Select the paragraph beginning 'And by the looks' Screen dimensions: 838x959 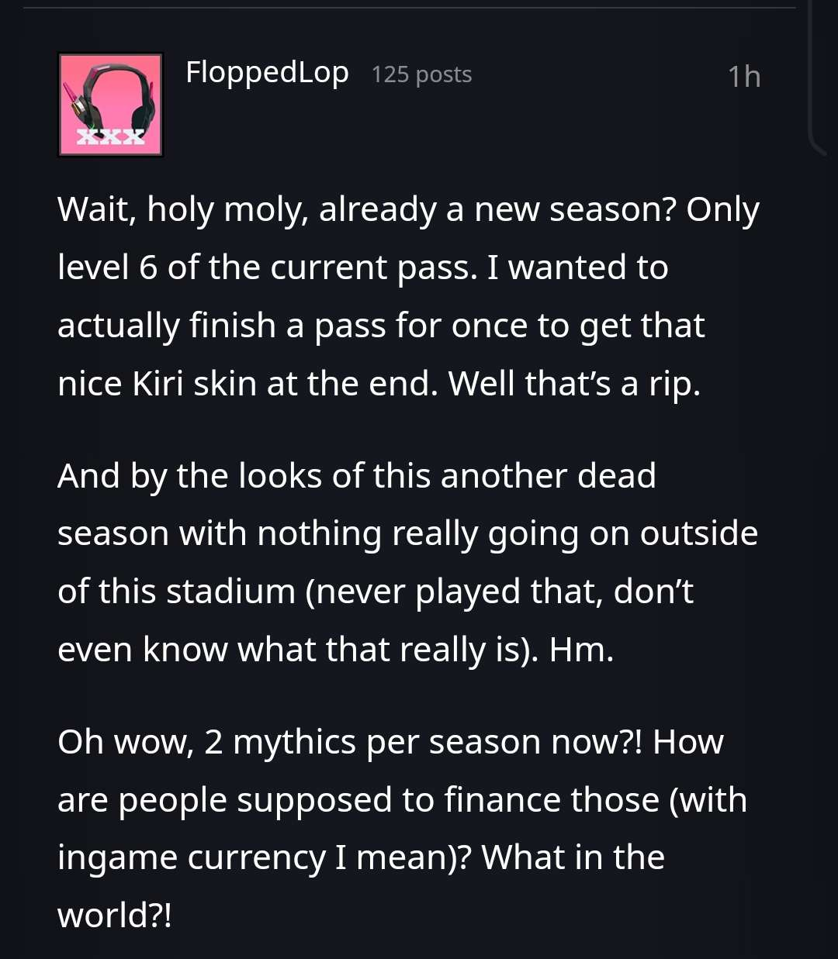click(x=407, y=562)
